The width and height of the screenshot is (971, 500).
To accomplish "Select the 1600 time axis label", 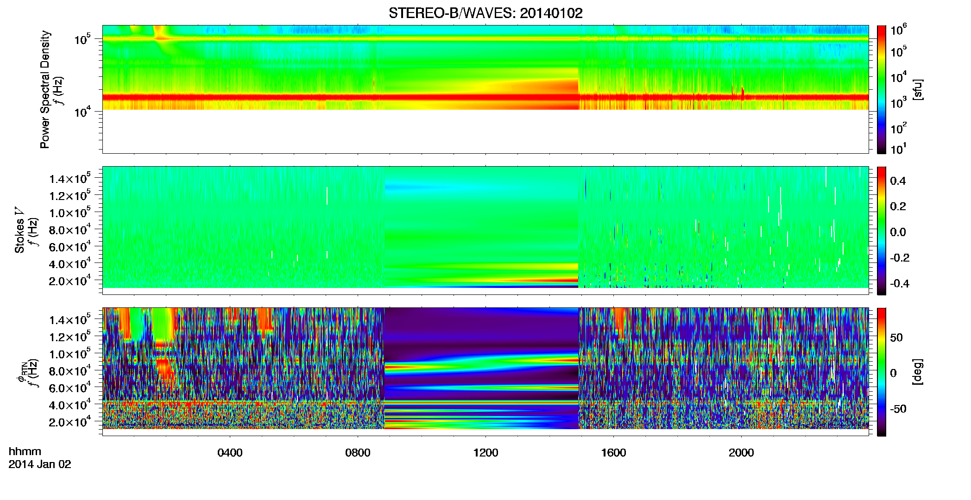I will [613, 453].
